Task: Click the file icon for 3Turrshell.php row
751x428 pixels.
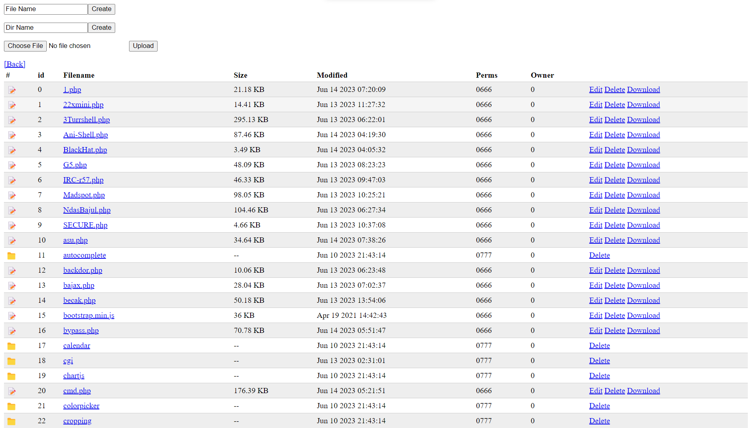Action: click(x=12, y=120)
